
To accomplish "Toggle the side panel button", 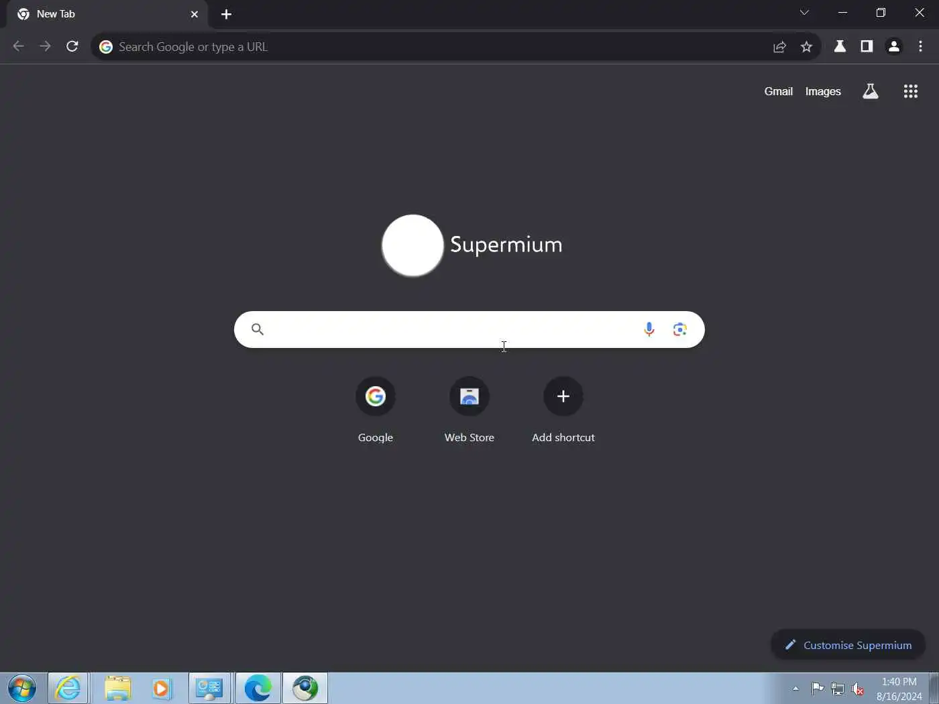I will pyautogui.click(x=867, y=46).
